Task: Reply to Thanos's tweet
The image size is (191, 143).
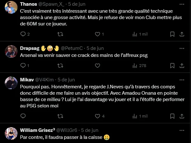Action: coord(23,34)
